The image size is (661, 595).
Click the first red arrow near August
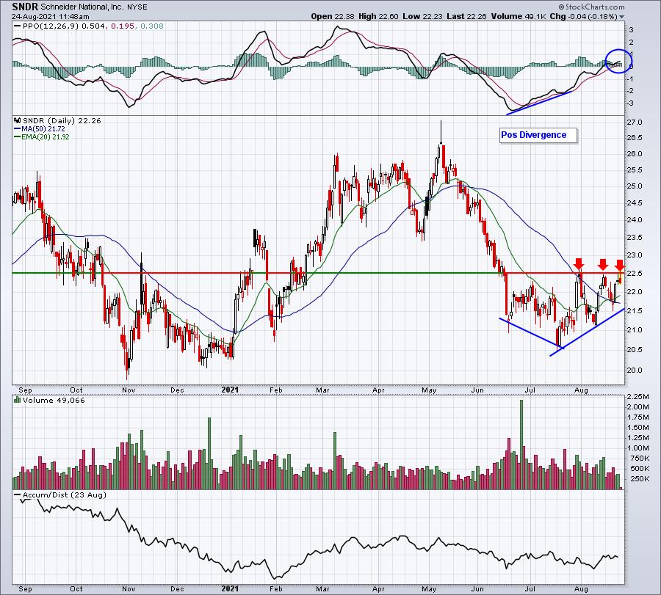[579, 264]
